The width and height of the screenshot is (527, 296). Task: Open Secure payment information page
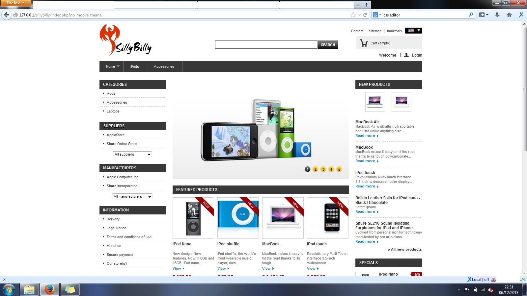tap(120, 255)
